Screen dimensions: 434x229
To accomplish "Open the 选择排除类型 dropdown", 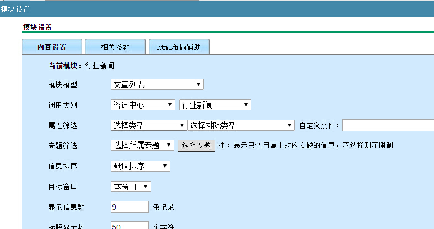I will [242, 125].
